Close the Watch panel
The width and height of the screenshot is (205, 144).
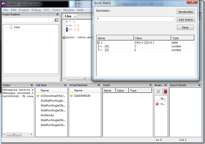coord(151,85)
